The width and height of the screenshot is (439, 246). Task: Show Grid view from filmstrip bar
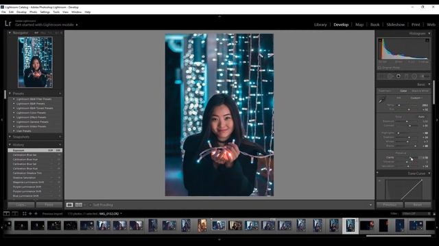pyautogui.click(x=25, y=214)
